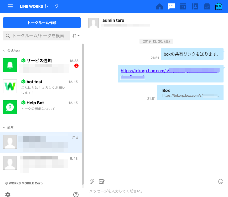Focus the トークルーム/トークを検索 search field
The width and height of the screenshot is (228, 197).
tap(37, 36)
